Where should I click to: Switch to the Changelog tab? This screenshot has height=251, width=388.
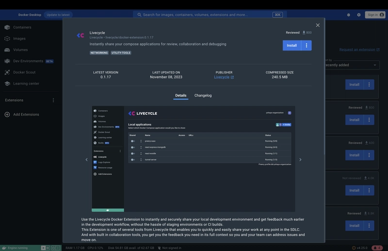point(203,95)
